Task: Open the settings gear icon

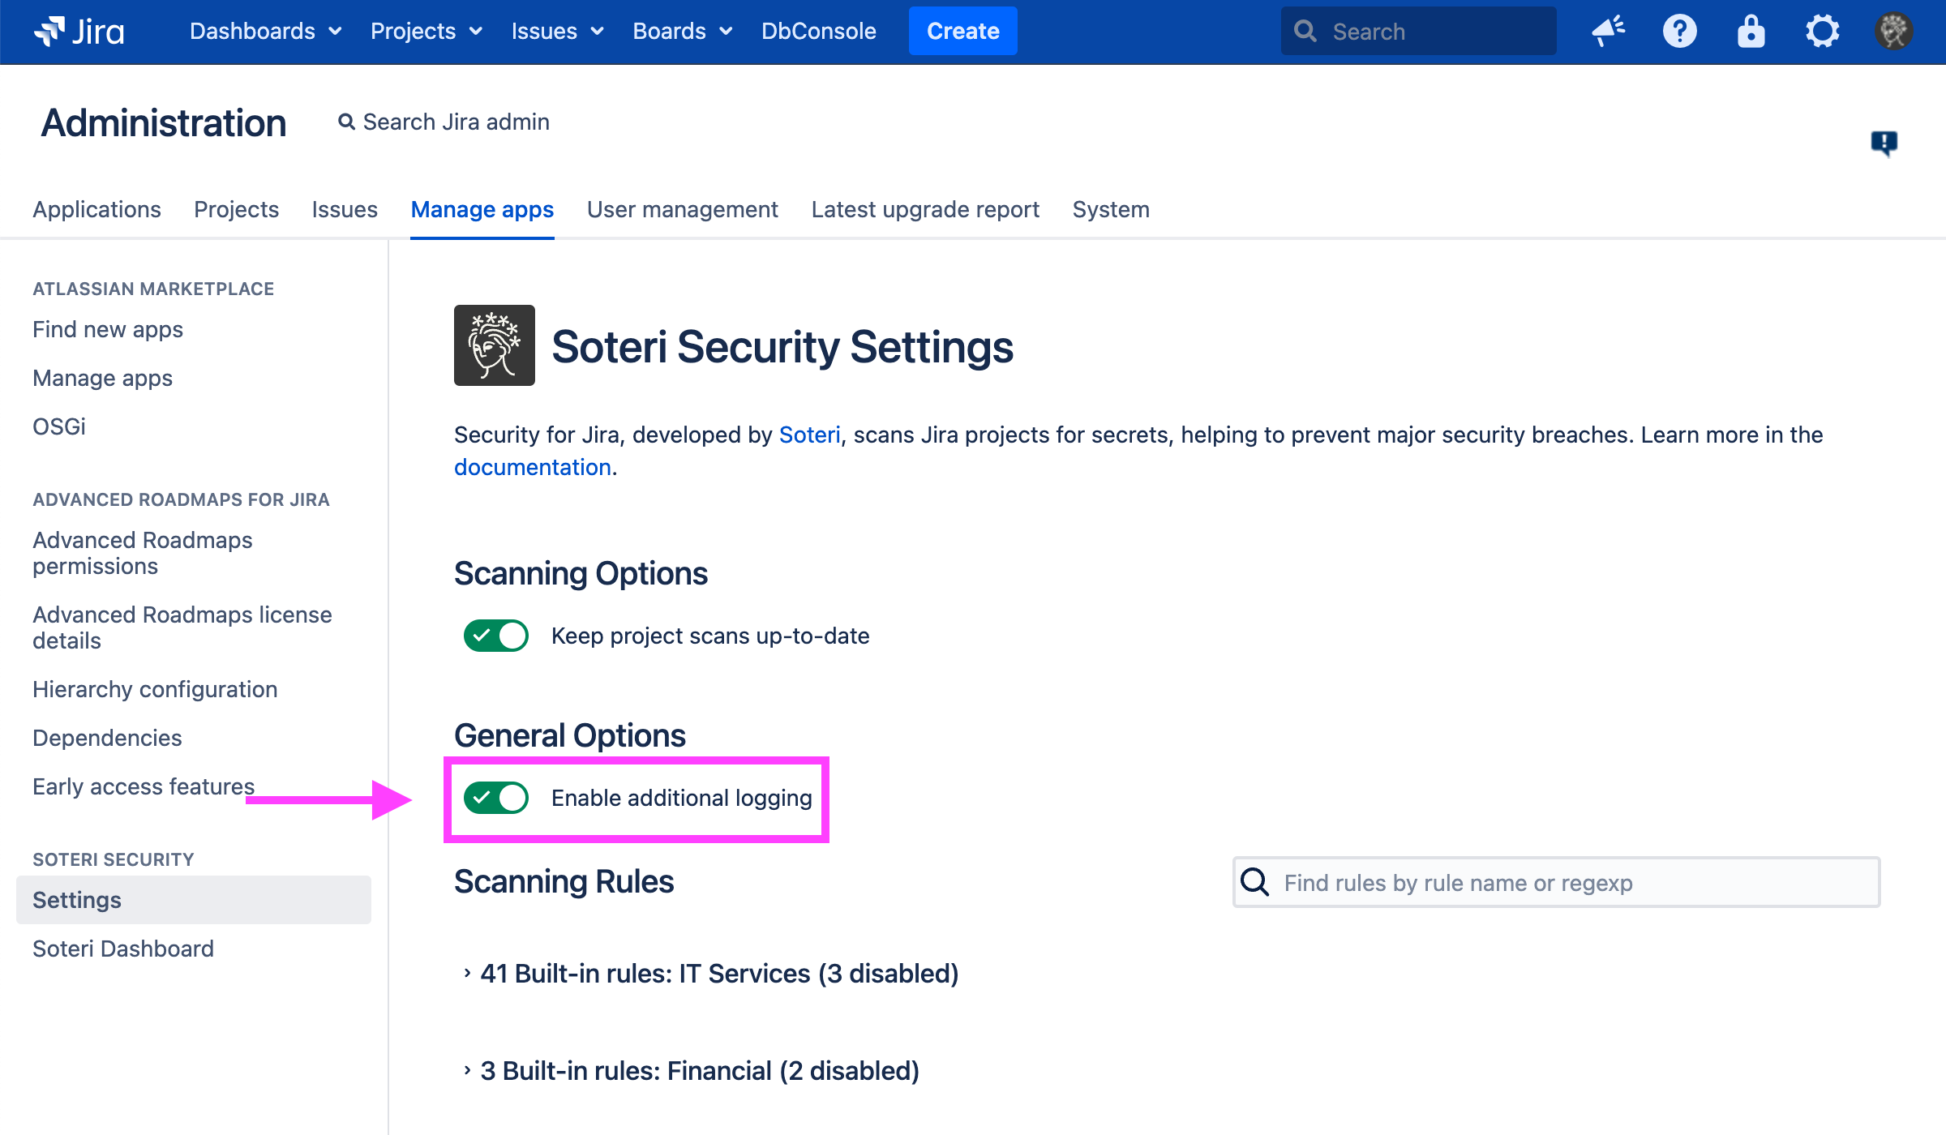Action: [1822, 32]
